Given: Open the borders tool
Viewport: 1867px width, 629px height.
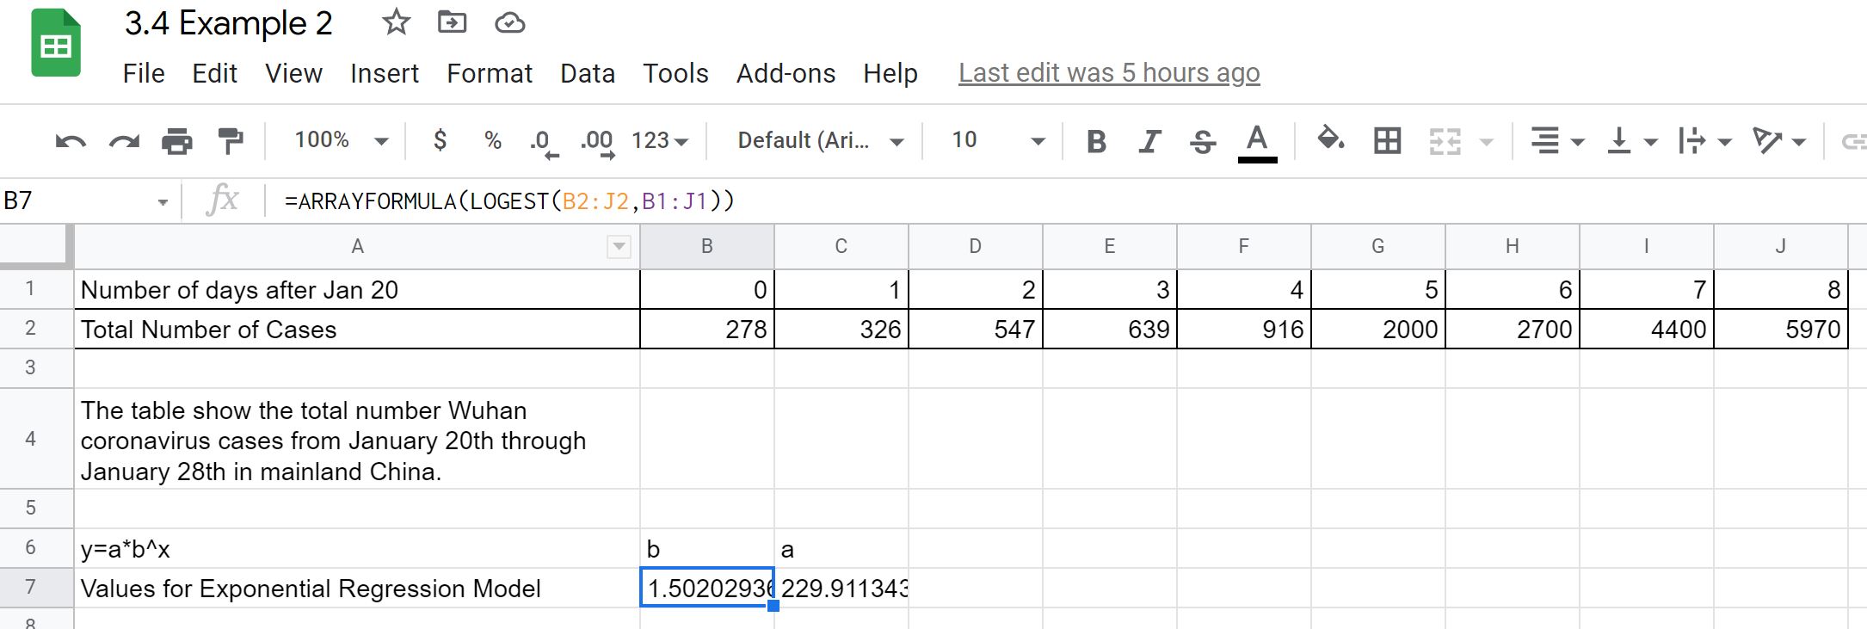Looking at the screenshot, I should [1387, 140].
